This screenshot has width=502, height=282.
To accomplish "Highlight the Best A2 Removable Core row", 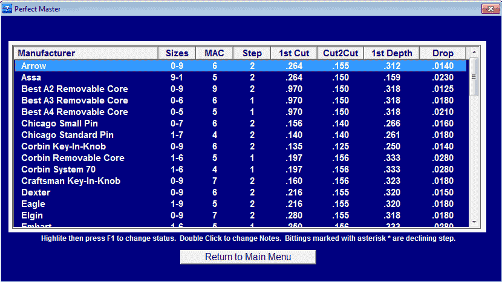I will 241,89.
